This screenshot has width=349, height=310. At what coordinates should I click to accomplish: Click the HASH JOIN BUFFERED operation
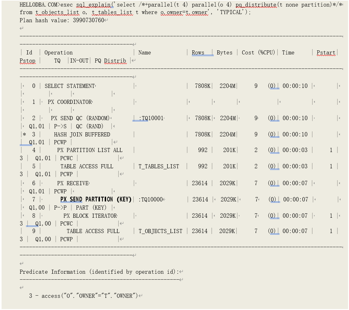click(82, 135)
